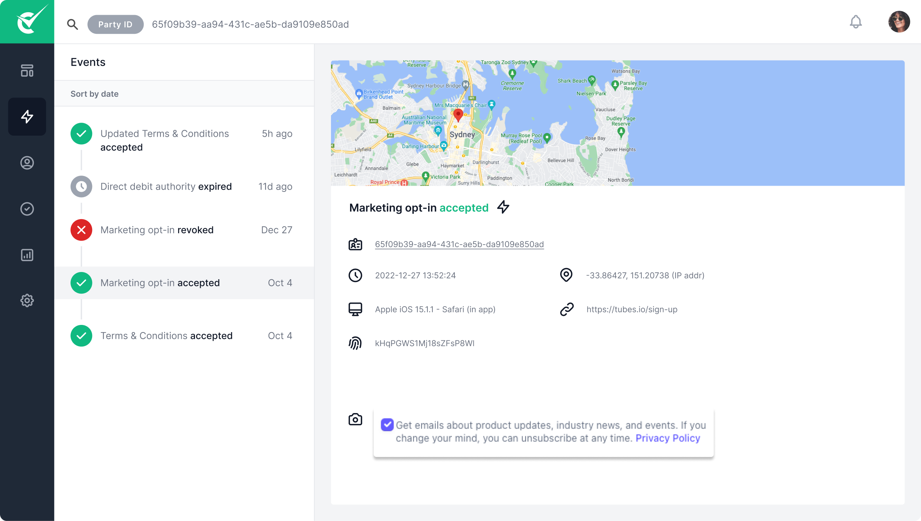Click the Marketing opt-in revoked event
This screenshot has height=521, width=921.
pos(183,230)
